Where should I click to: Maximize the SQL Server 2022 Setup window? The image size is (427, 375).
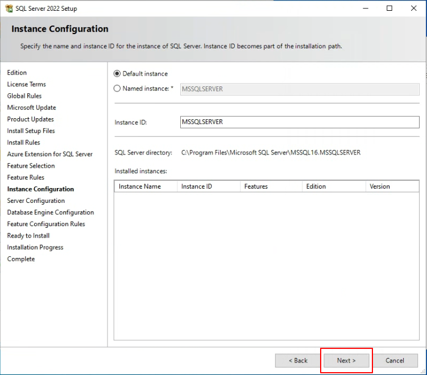pyautogui.click(x=389, y=9)
